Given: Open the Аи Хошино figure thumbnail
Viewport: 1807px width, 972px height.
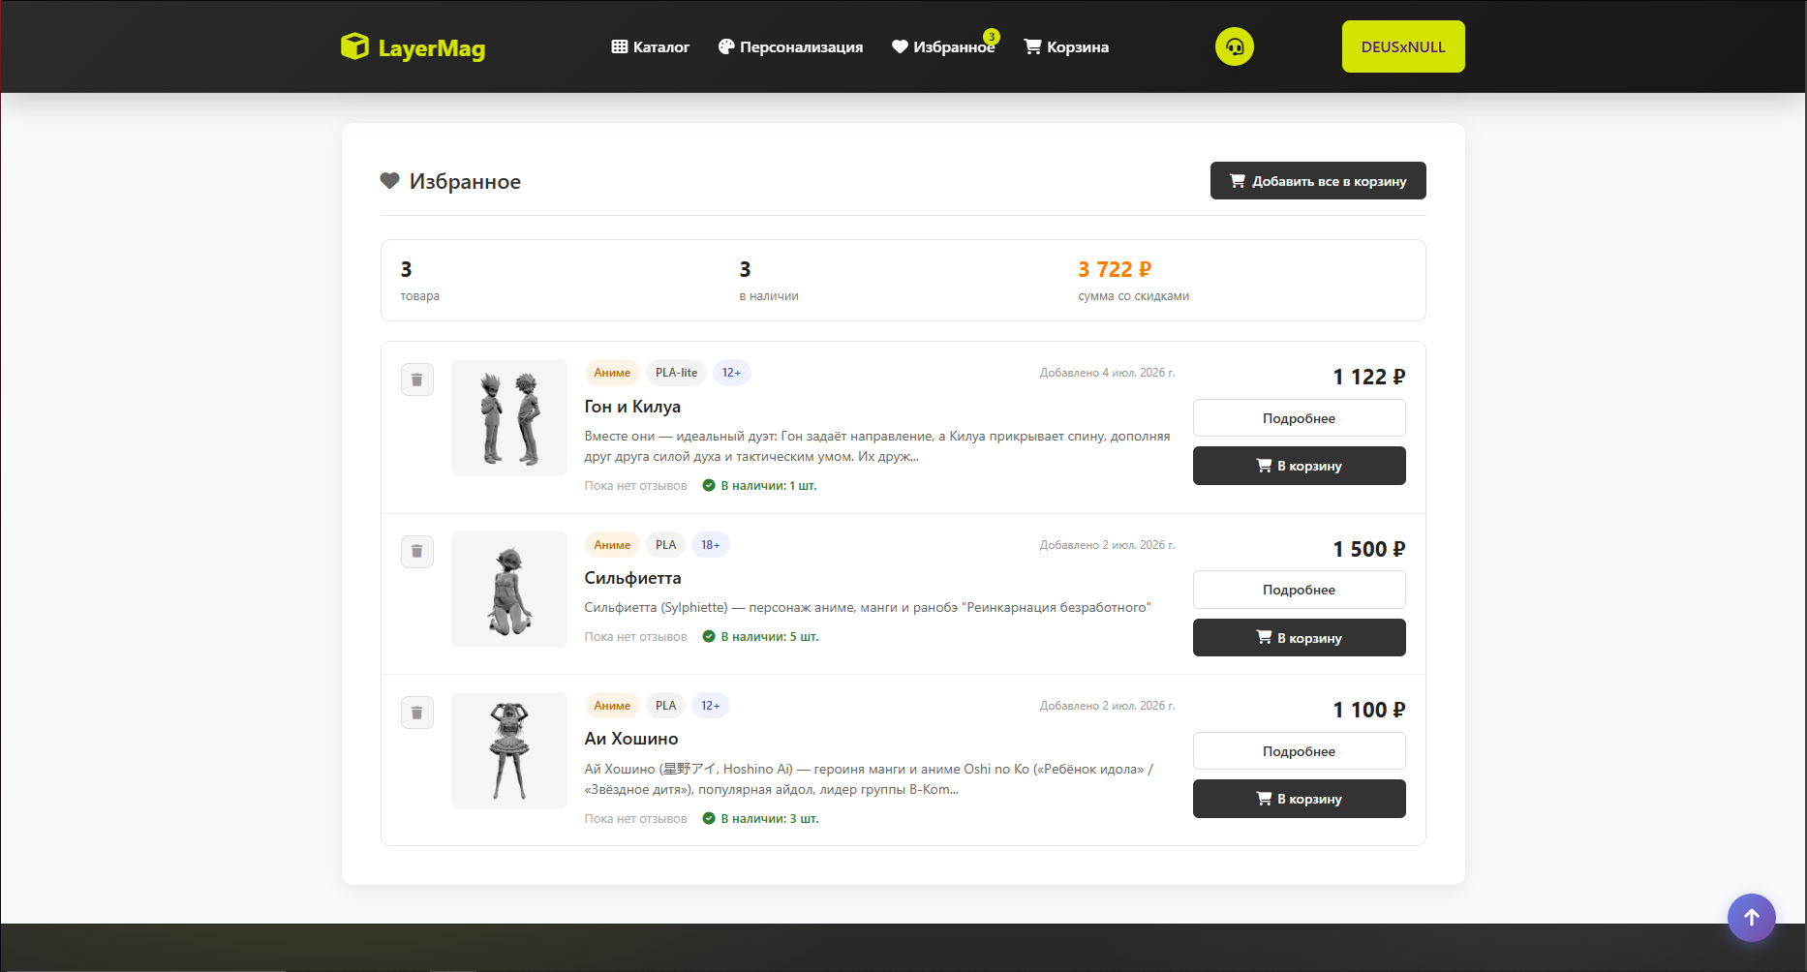Looking at the screenshot, I should coord(509,750).
